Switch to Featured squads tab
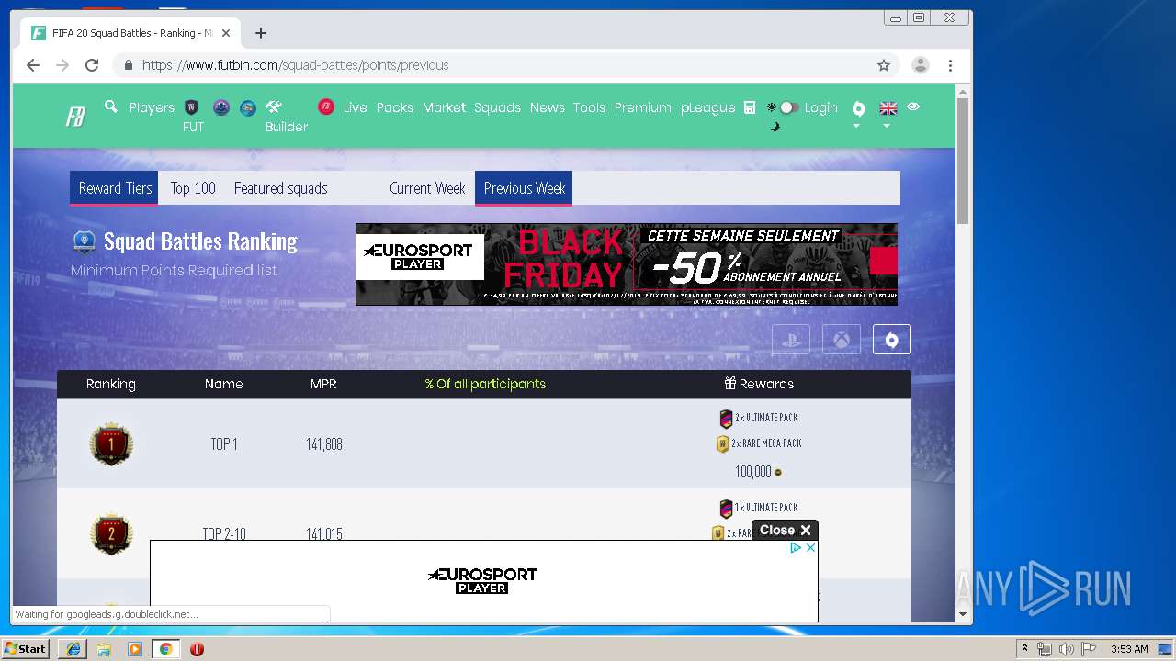Screen dimensions: 1176x661 [x=280, y=188]
